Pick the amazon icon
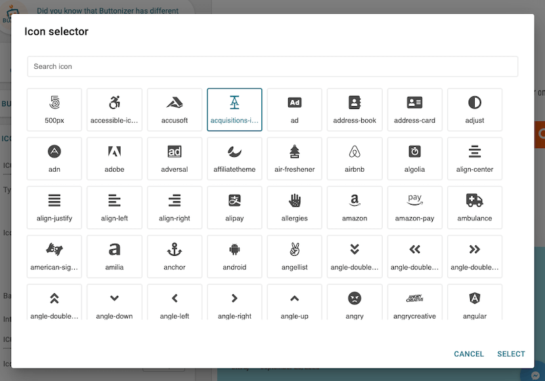This screenshot has height=381, width=545. click(x=355, y=207)
